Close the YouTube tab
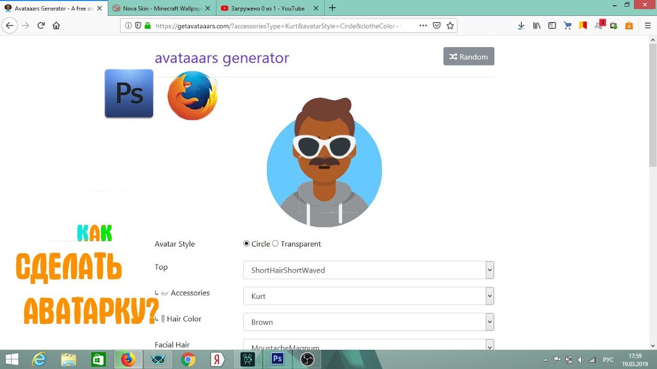This screenshot has width=657, height=369. pyautogui.click(x=315, y=9)
